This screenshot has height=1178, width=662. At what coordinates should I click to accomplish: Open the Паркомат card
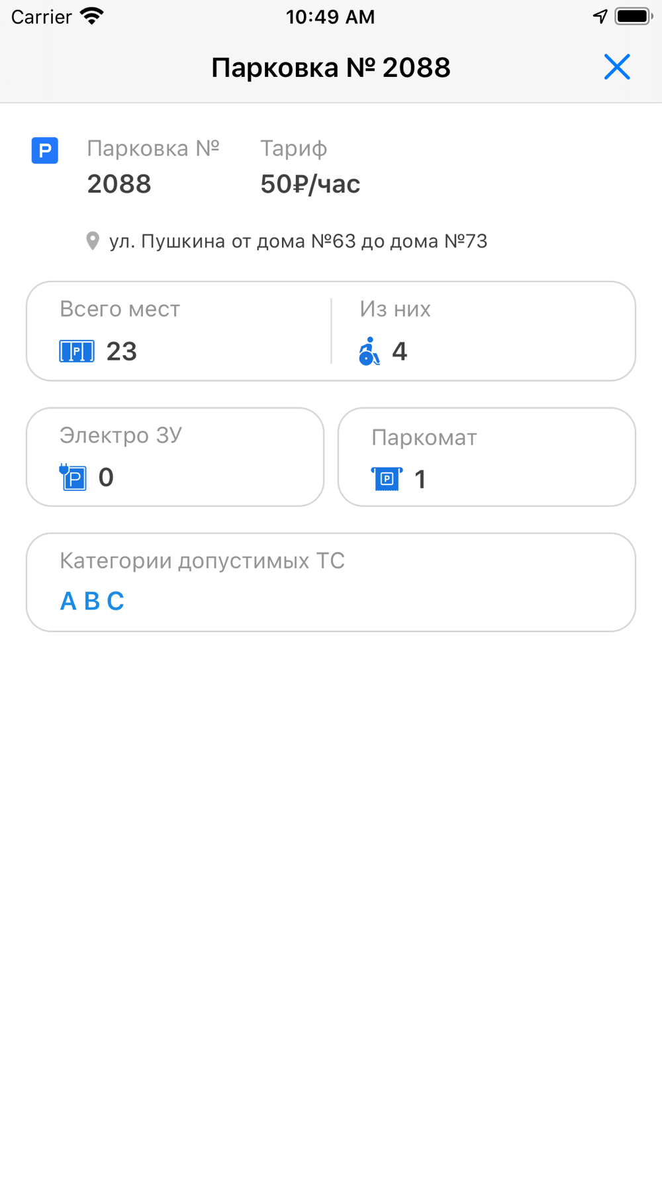tap(487, 457)
